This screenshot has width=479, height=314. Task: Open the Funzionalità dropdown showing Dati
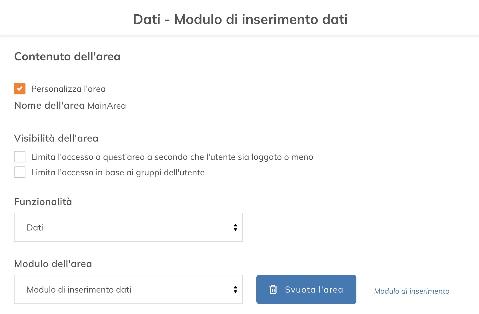point(128,227)
